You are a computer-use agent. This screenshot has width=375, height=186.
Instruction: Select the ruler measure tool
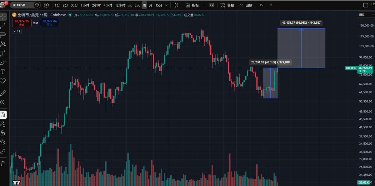[3, 93]
